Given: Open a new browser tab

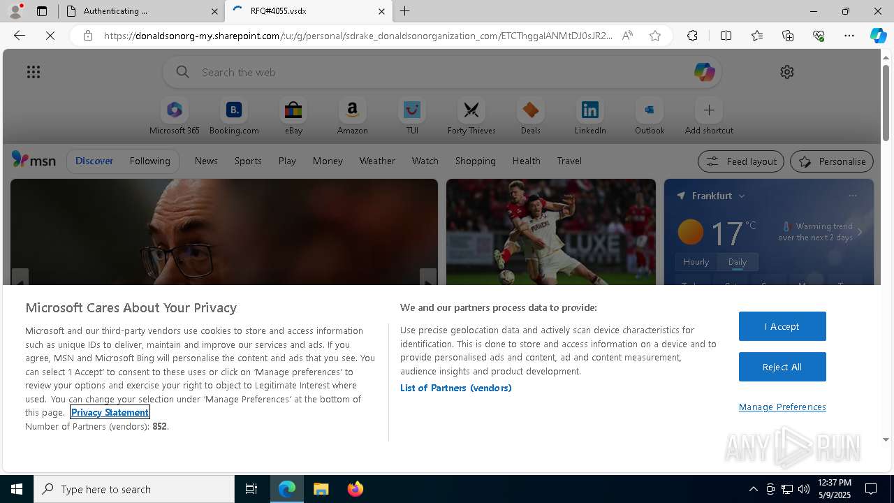Looking at the screenshot, I should (x=405, y=11).
